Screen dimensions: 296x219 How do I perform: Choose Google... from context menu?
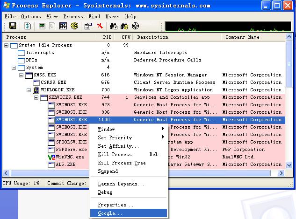tap(129, 213)
